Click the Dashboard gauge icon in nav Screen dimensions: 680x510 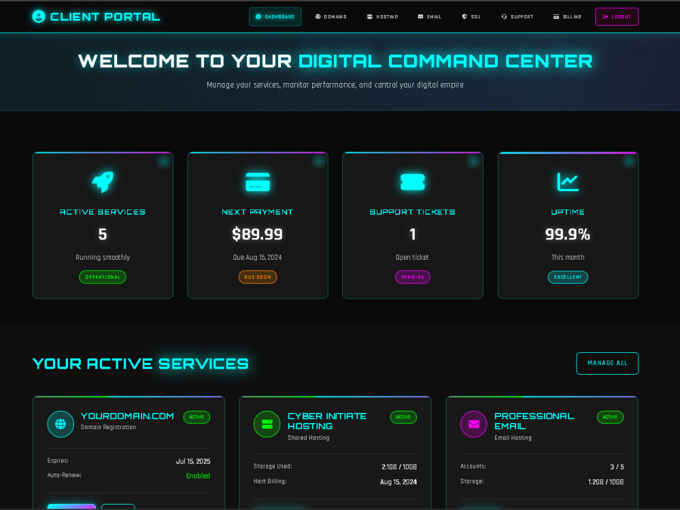(258, 16)
